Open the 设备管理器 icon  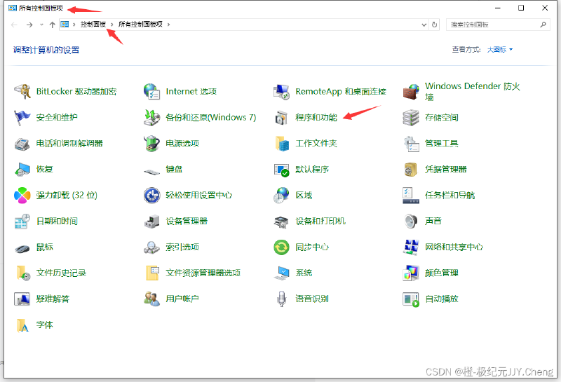pyautogui.click(x=151, y=221)
